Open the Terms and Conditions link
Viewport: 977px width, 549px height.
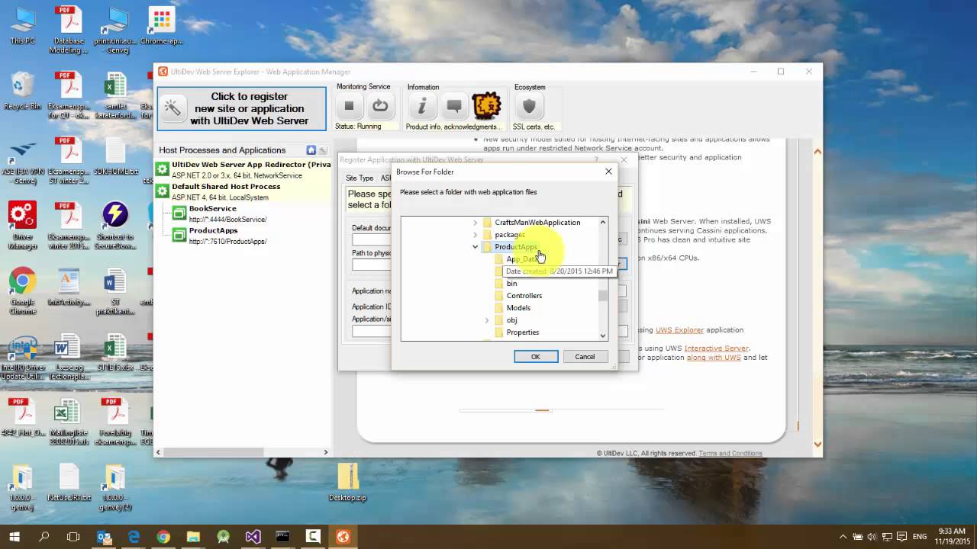730,454
